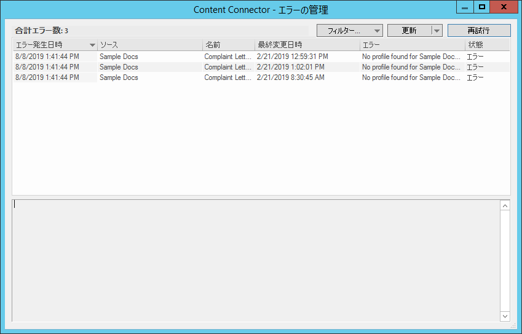The width and height of the screenshot is (522, 334).
Task: Sort by エラー発生日時 column header
Action: (x=55, y=45)
